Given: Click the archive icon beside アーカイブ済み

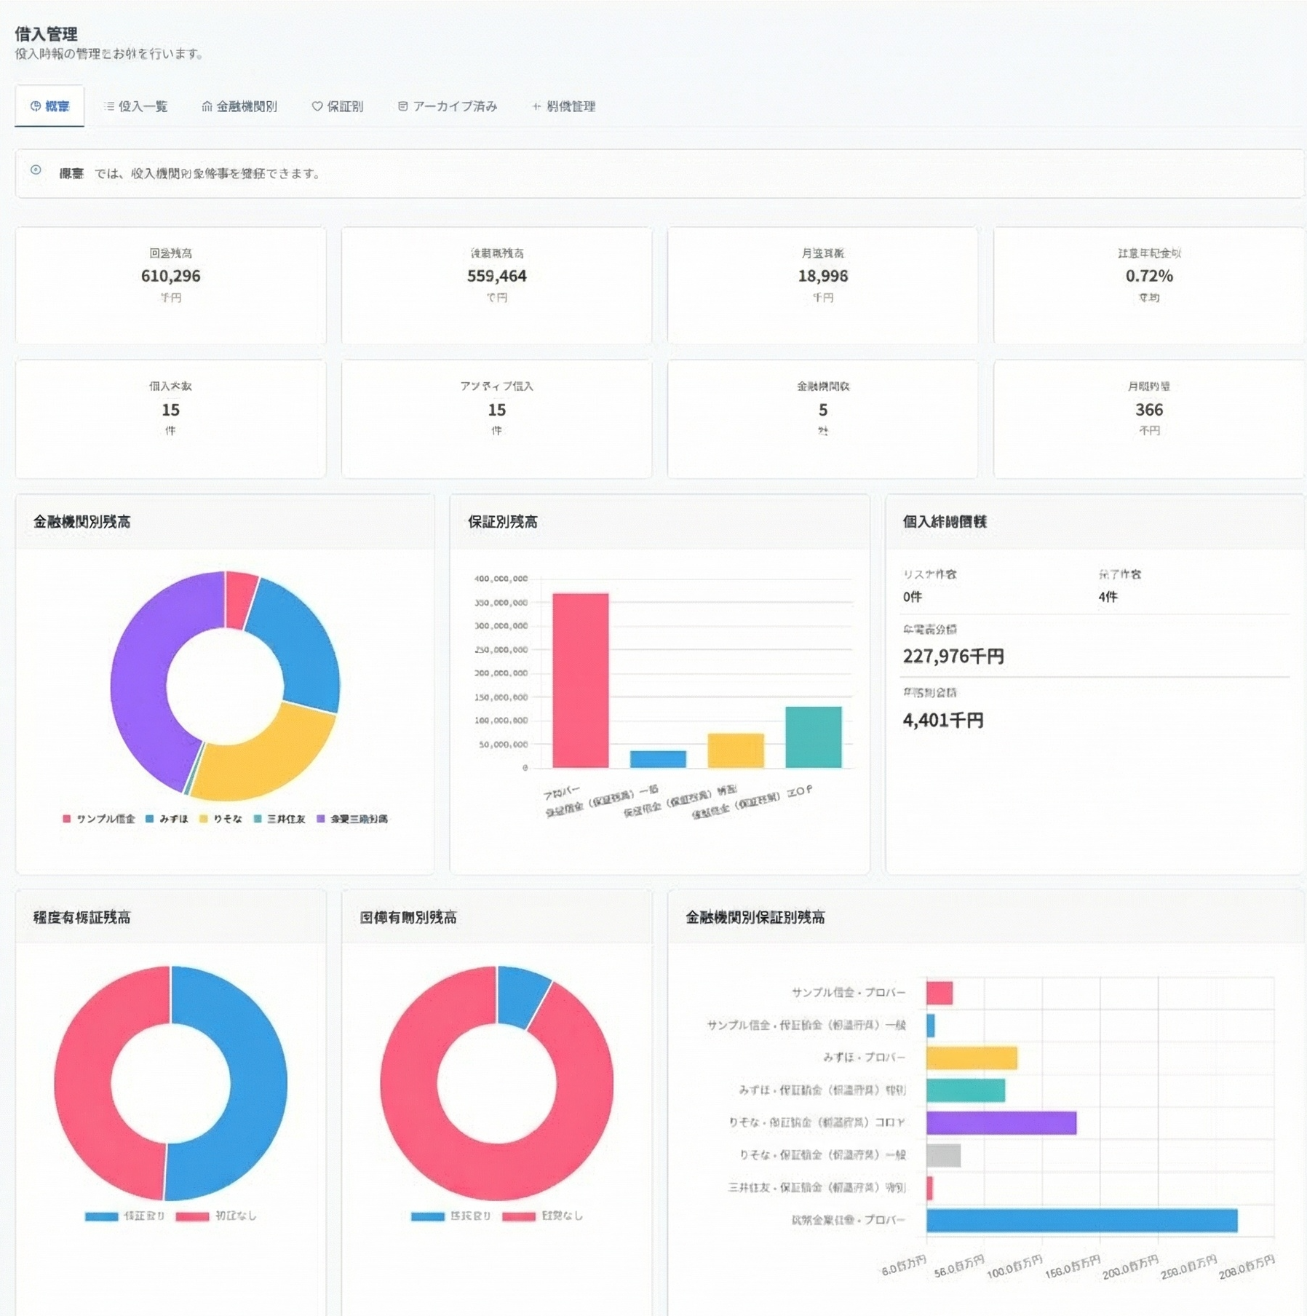Looking at the screenshot, I should tap(402, 106).
